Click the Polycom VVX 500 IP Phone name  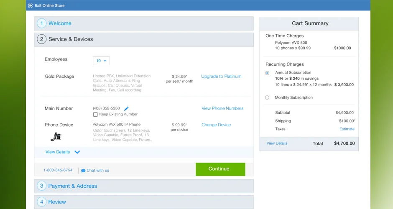tap(117, 125)
